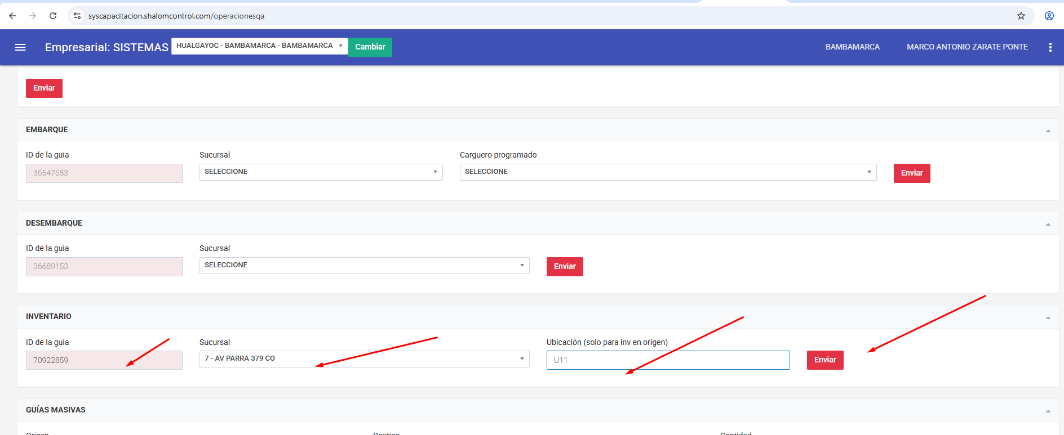
Task: Open the HUALGAYOC - BAMBAMARCA branch dropdown
Action: [x=259, y=46]
